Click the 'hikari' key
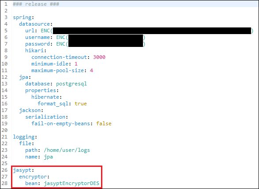 point(34,50)
